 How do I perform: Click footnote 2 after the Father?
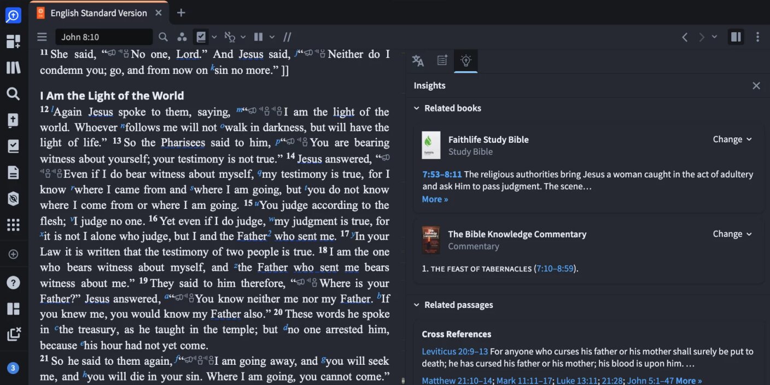click(269, 234)
